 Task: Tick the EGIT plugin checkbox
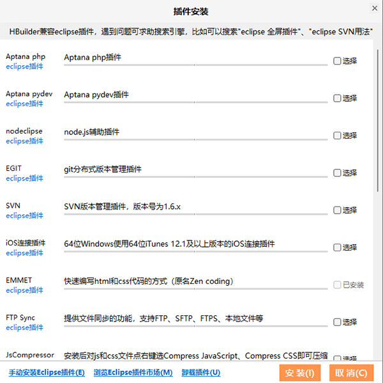(336, 173)
